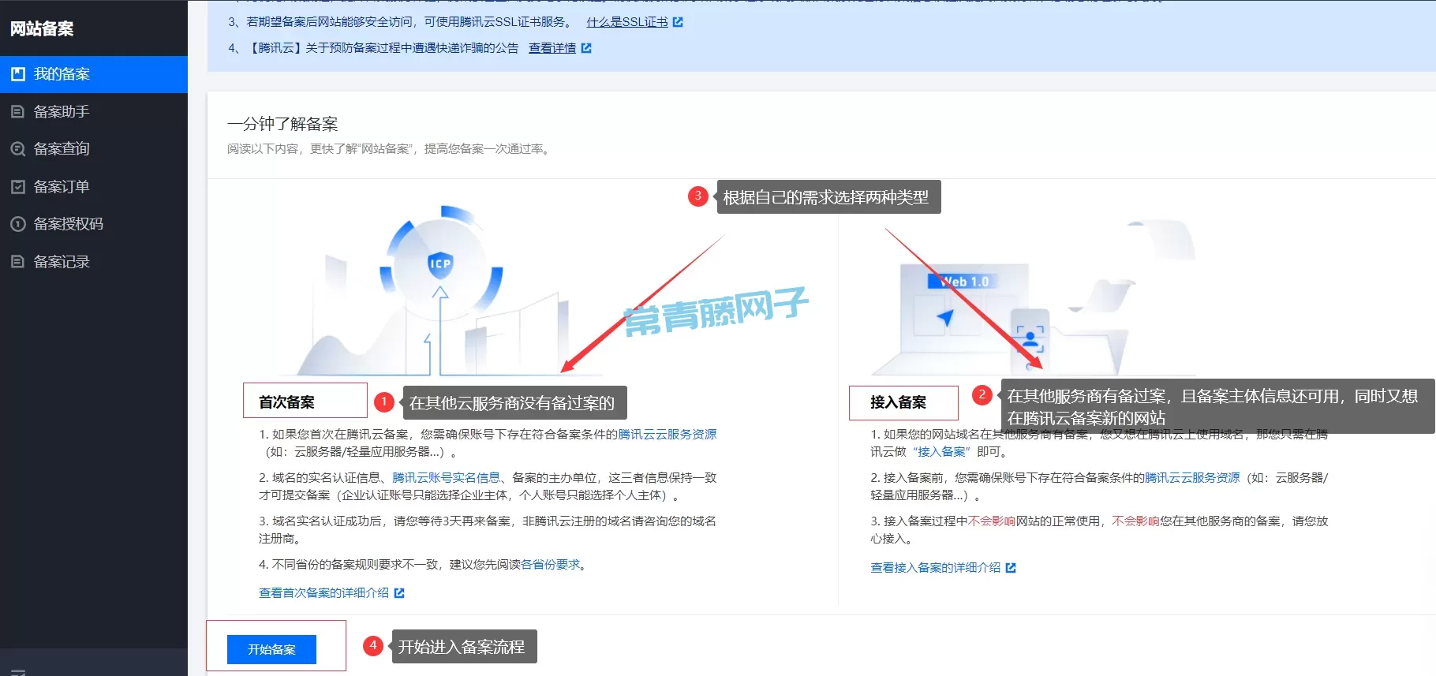Click the 我的备案 sidebar icon
1436x676 pixels.
[17, 74]
